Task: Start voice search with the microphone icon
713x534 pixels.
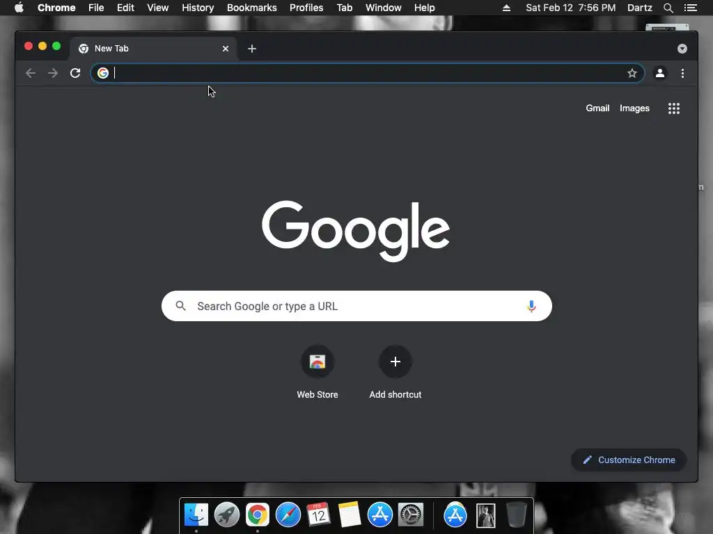Action: click(531, 306)
